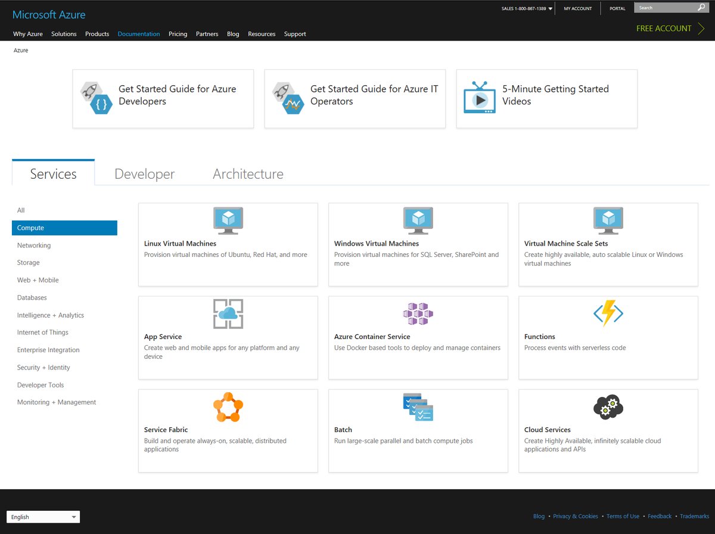Open the Azure Container Service title
The image size is (715, 534).
pyautogui.click(x=372, y=337)
